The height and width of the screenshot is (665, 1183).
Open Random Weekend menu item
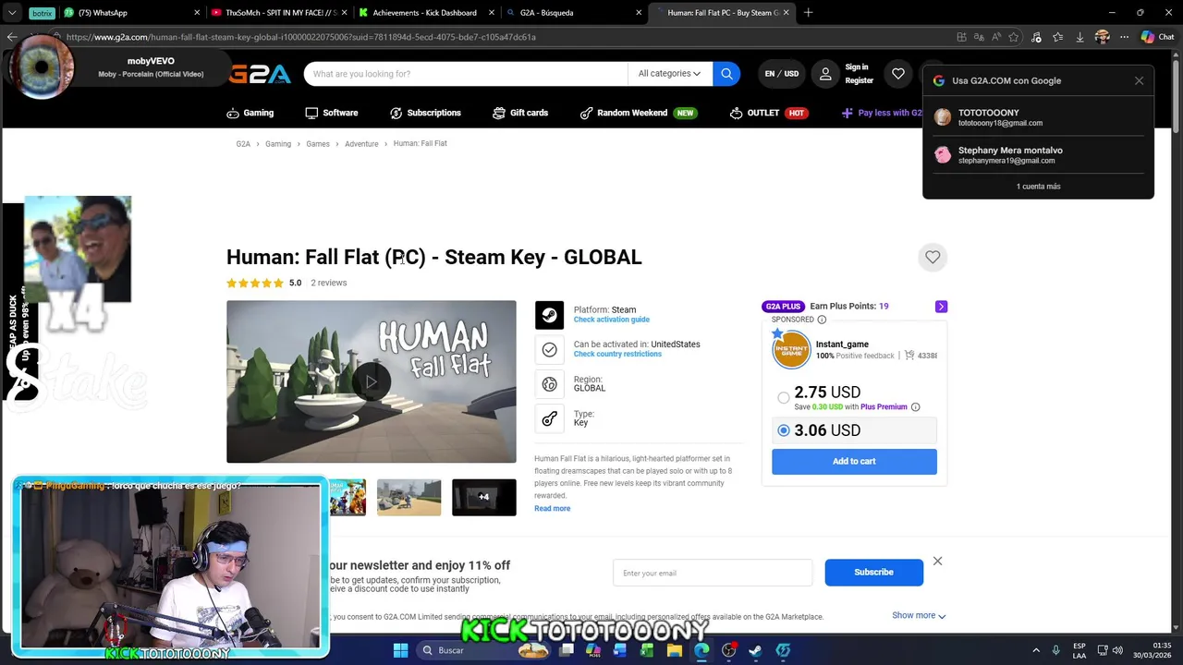[x=638, y=113]
